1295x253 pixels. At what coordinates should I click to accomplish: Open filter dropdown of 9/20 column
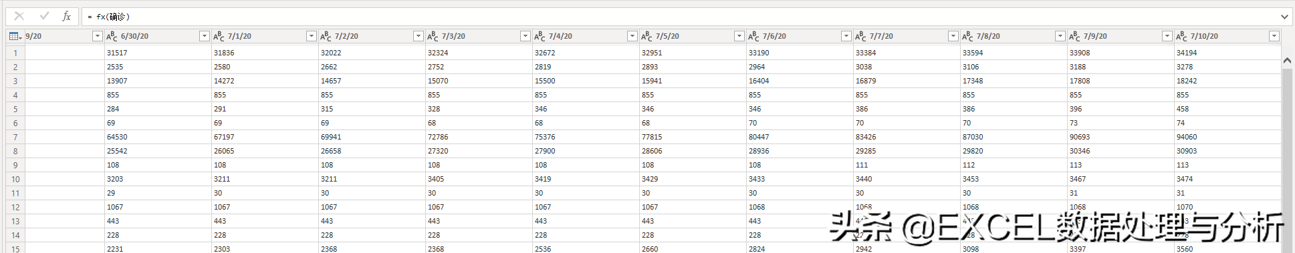pos(98,36)
